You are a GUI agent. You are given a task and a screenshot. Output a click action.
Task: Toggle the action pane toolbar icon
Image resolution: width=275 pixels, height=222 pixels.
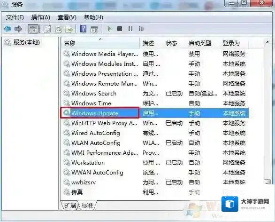[x=94, y=29]
